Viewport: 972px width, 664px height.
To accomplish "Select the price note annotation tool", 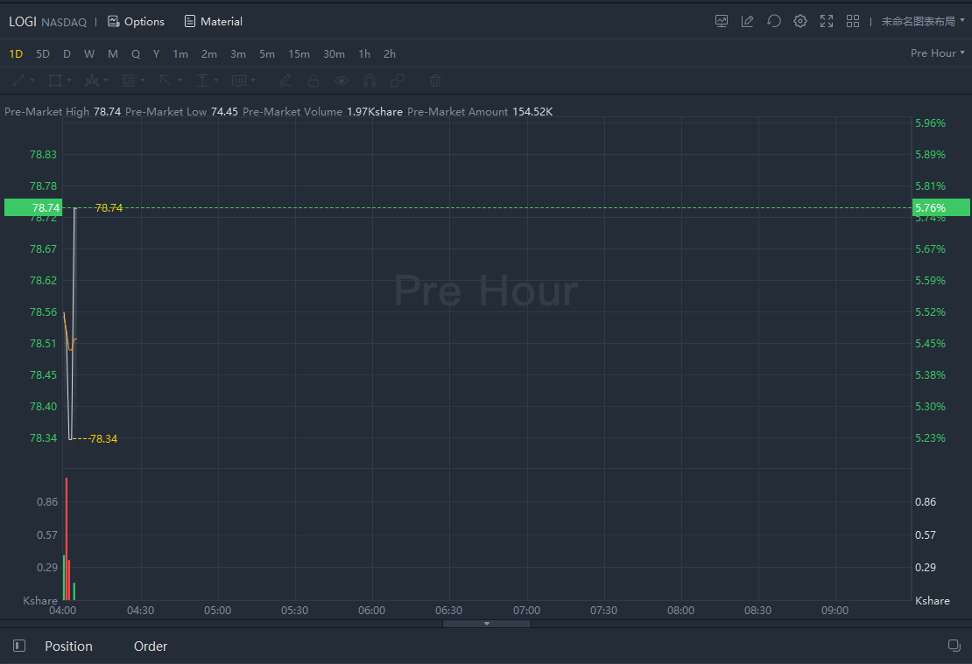I will (x=239, y=80).
